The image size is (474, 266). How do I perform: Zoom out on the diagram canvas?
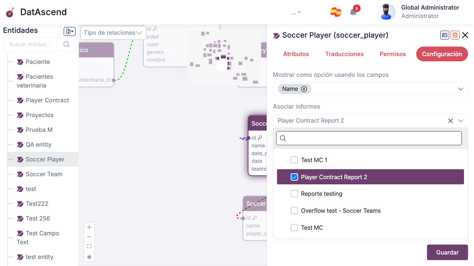tap(89, 237)
